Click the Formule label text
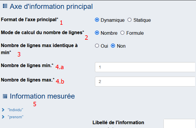 (x=135, y=33)
